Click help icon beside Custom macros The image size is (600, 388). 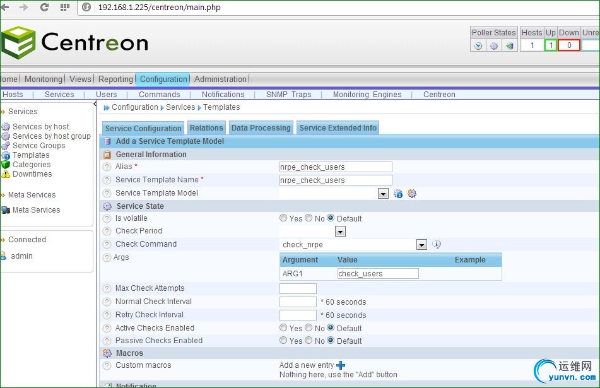(x=107, y=365)
